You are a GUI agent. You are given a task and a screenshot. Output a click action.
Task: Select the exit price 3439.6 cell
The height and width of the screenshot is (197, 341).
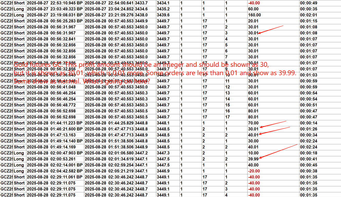point(168,15)
